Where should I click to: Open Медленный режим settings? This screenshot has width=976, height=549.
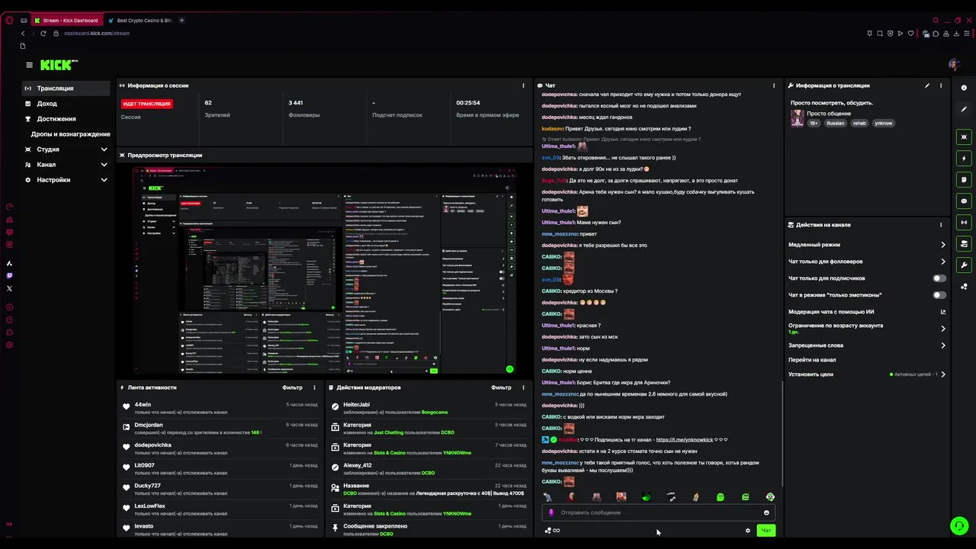pos(867,245)
